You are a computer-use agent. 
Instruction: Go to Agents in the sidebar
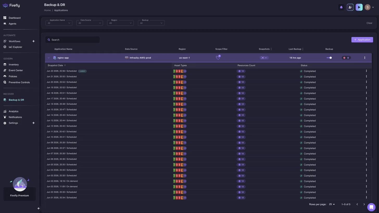[12, 24]
